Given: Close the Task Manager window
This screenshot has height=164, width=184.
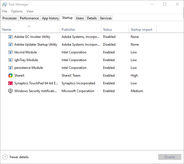Looking at the screenshot, I should pos(177,4).
